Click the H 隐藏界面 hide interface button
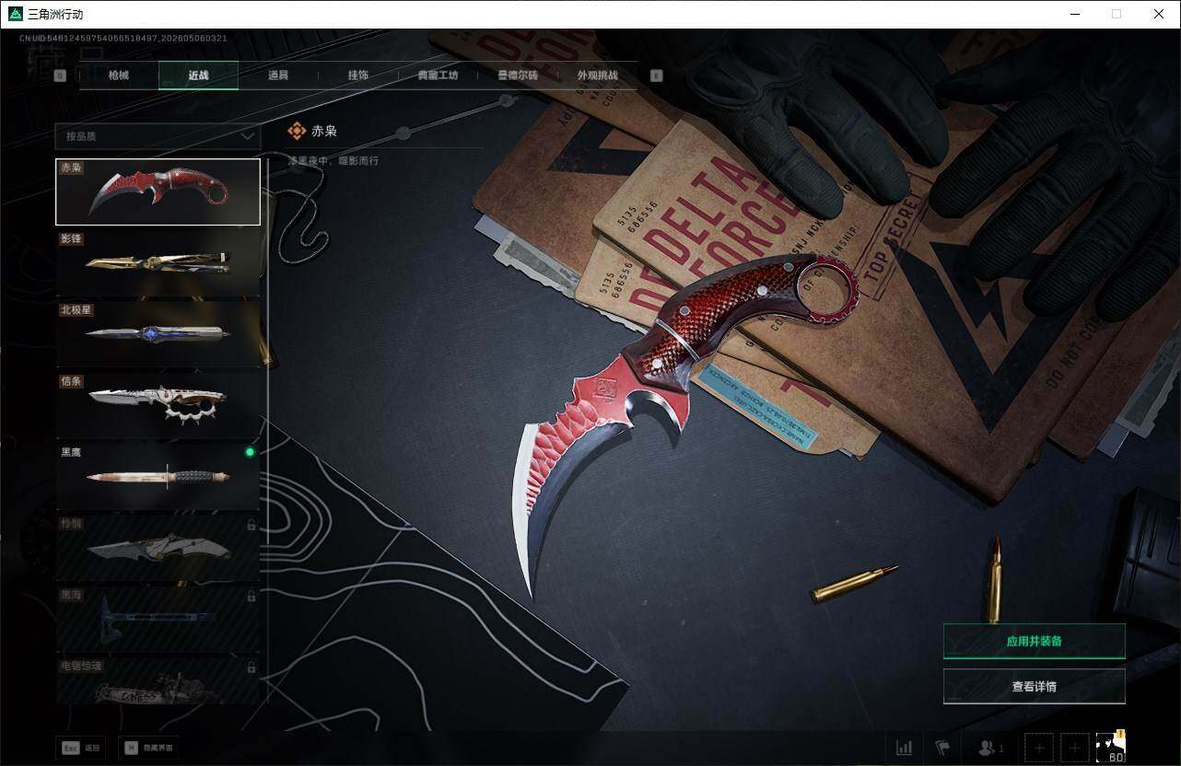Viewport: 1181px width, 766px height. 147,748
